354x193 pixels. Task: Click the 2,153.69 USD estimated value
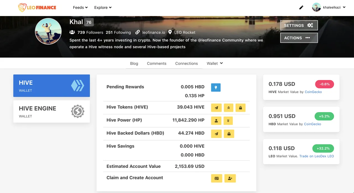point(190,166)
